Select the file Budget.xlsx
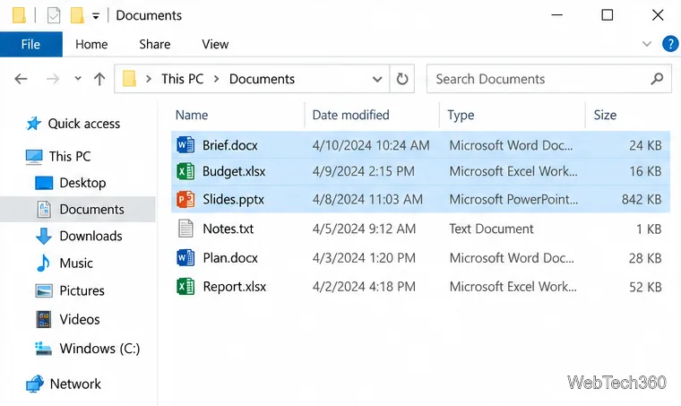This screenshot has height=406, width=681. pos(234,171)
